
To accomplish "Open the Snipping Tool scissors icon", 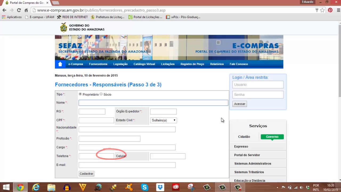I will pos(191,187).
